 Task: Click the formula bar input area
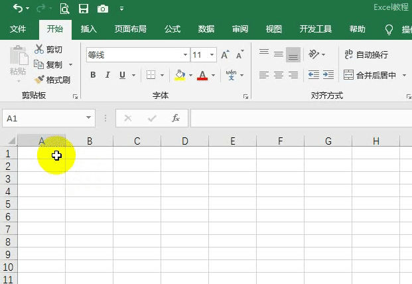point(301,118)
